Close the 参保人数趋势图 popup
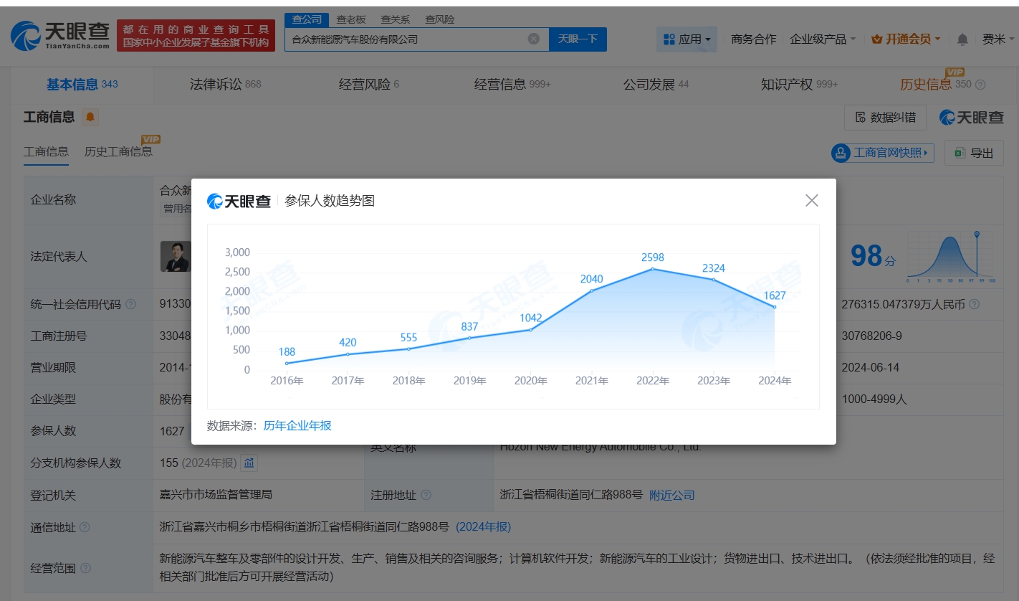 [x=811, y=201]
